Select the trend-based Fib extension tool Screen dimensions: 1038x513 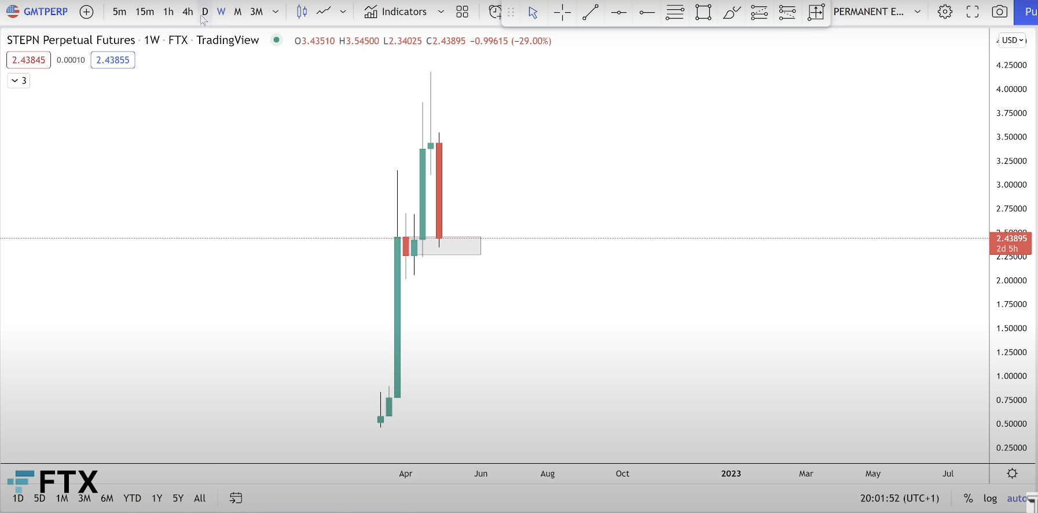[787, 12]
